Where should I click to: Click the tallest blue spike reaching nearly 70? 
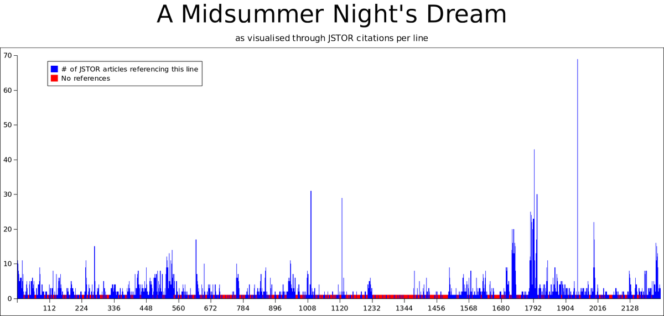(x=578, y=178)
